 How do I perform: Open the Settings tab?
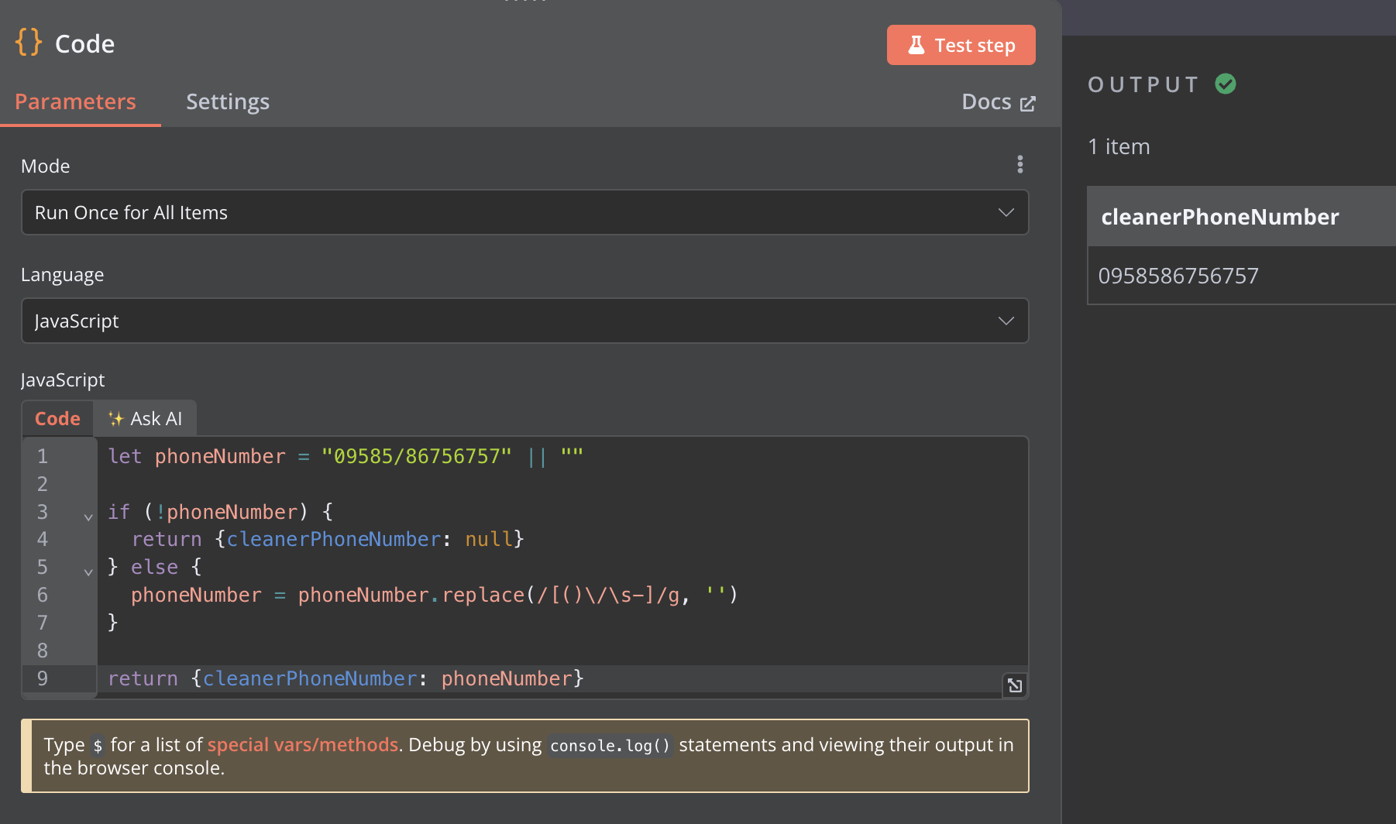(x=228, y=101)
